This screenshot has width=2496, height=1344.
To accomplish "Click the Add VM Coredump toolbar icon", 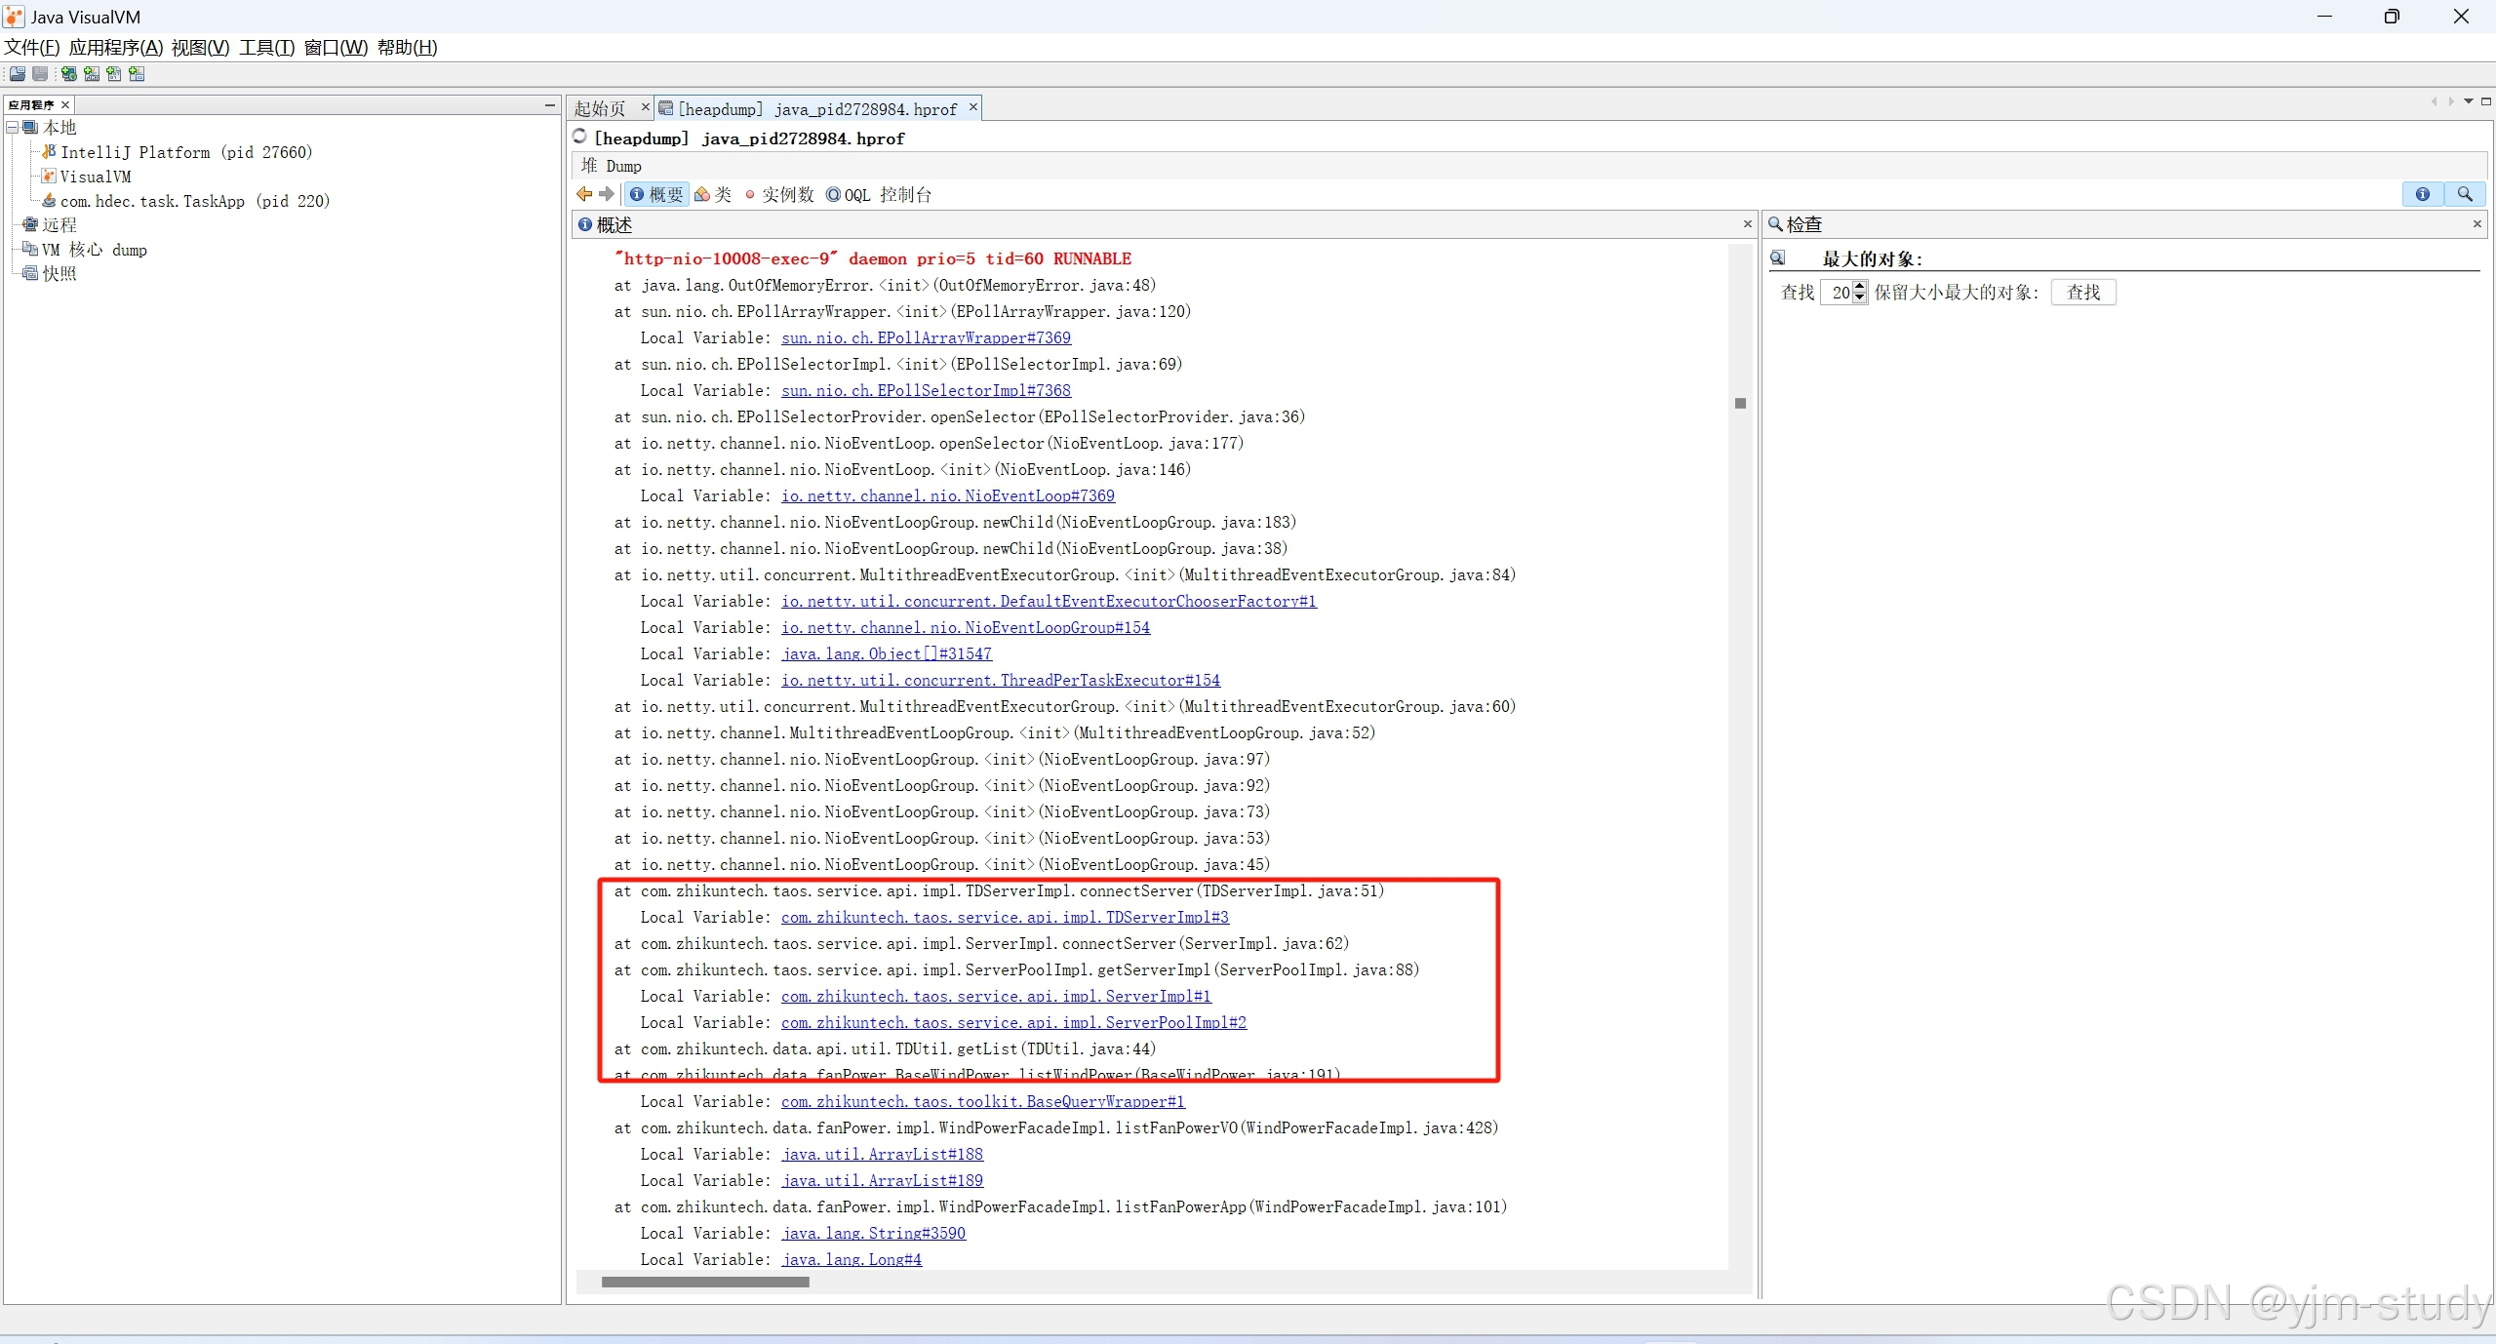I will tap(114, 74).
